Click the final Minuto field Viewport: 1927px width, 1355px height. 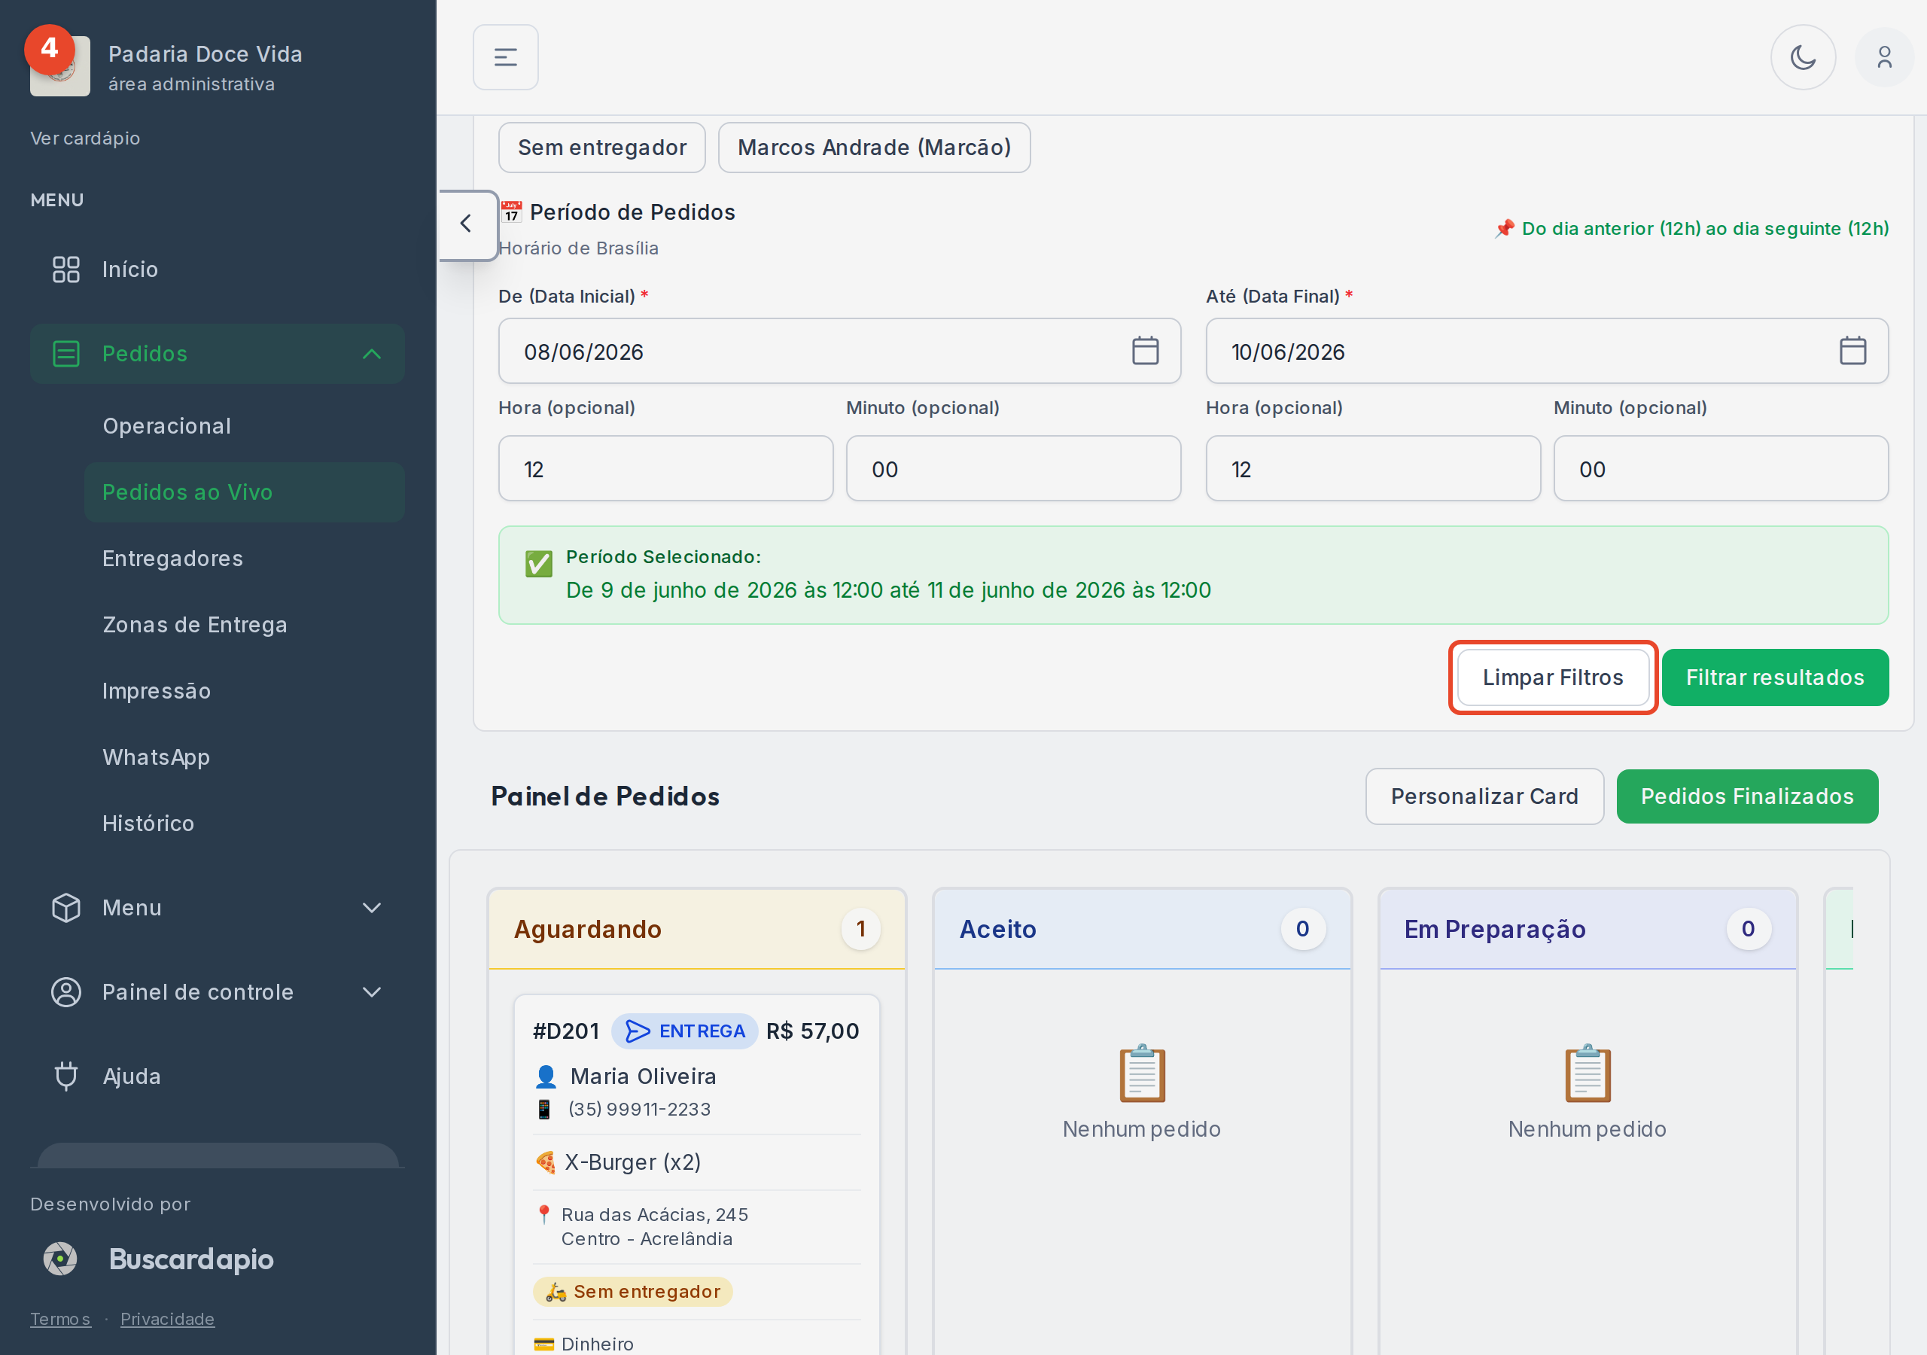tap(1721, 468)
